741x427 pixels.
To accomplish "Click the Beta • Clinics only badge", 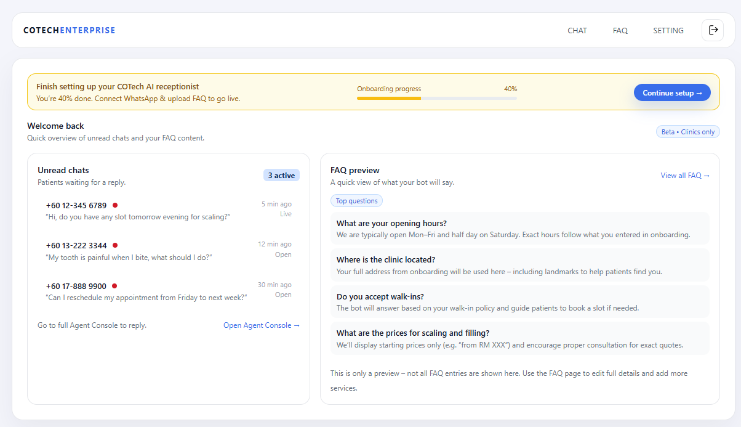I will pos(687,132).
